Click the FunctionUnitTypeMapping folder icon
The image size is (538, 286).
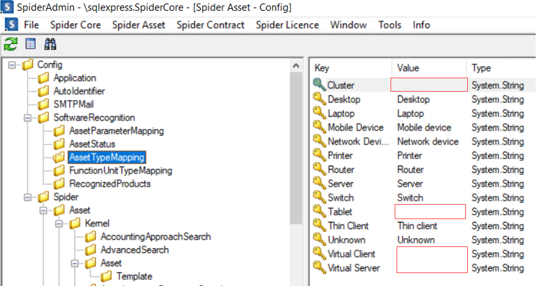tap(59, 171)
